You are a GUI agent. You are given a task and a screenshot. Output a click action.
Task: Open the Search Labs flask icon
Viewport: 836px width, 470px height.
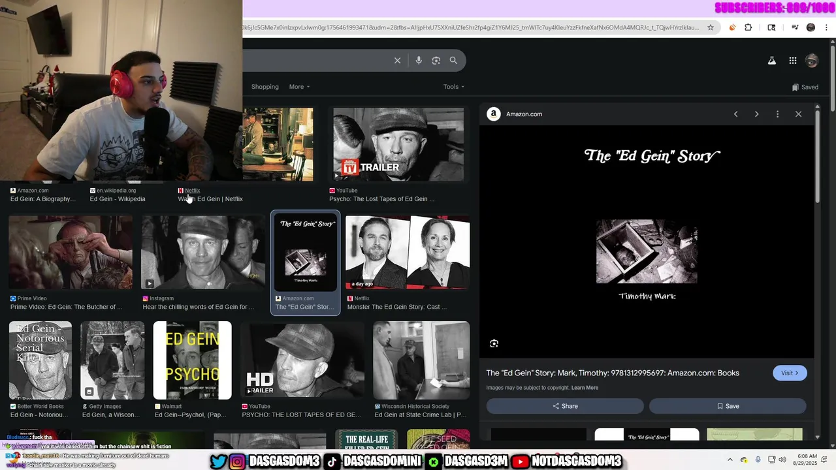click(771, 61)
